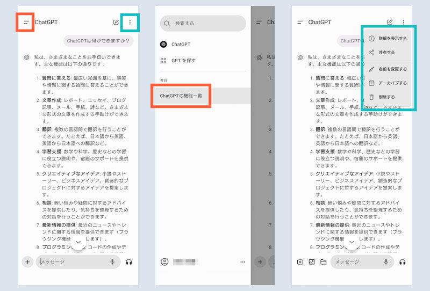Screen dimensions: 430x291
Task: Tap the photo gallery icon in the expanded attachment bar
Action: [x=312, y=262]
